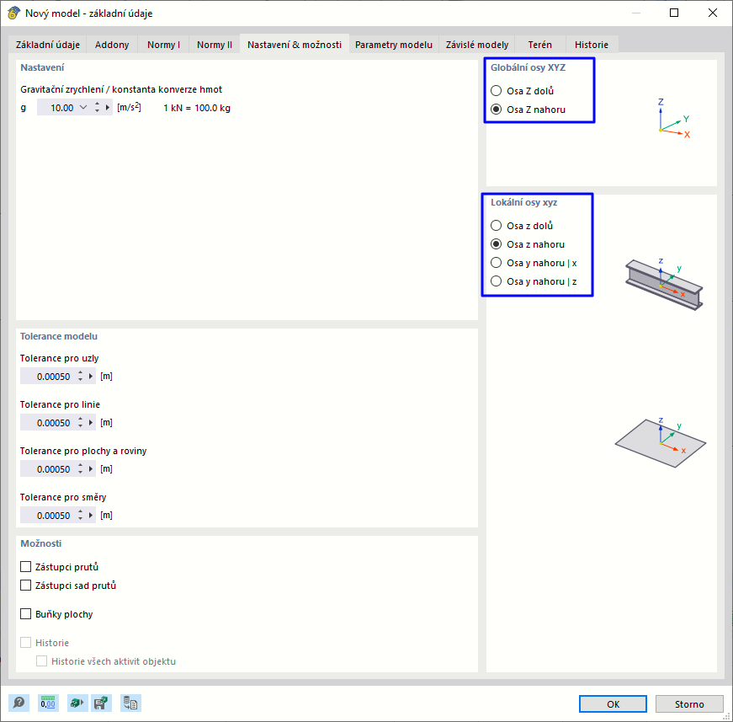The width and height of the screenshot is (733, 722).
Task: Click stepper for 'Tolerance pro plochy a roviny'
Action: pos(81,469)
